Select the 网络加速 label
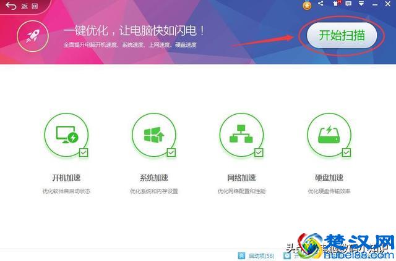The image size is (396, 261). pyautogui.click(x=241, y=178)
